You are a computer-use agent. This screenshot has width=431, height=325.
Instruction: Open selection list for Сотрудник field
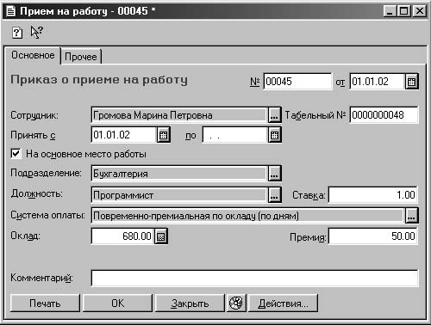[274, 115]
